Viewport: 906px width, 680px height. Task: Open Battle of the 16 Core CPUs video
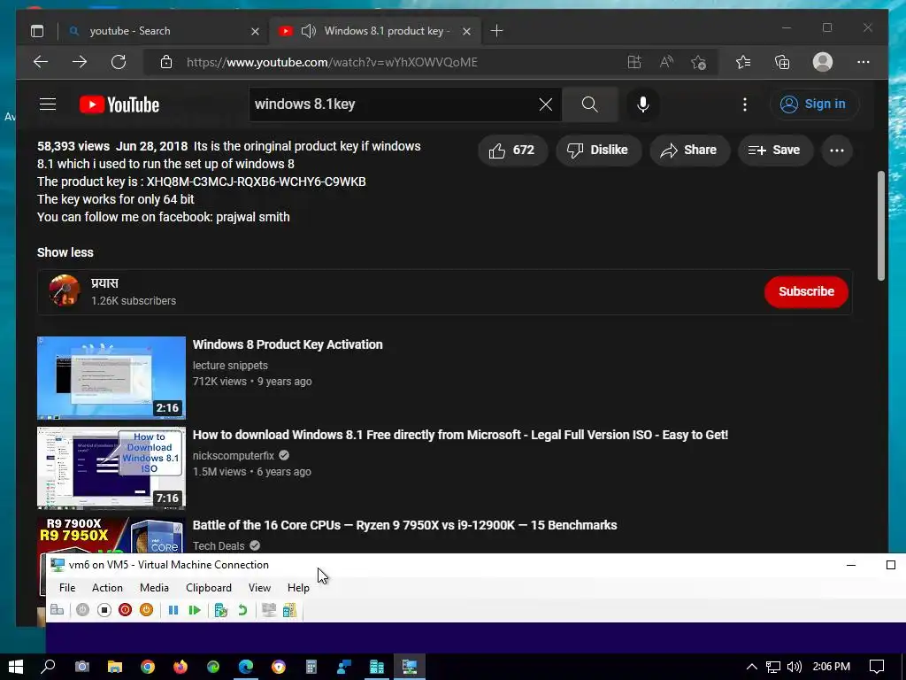(404, 525)
